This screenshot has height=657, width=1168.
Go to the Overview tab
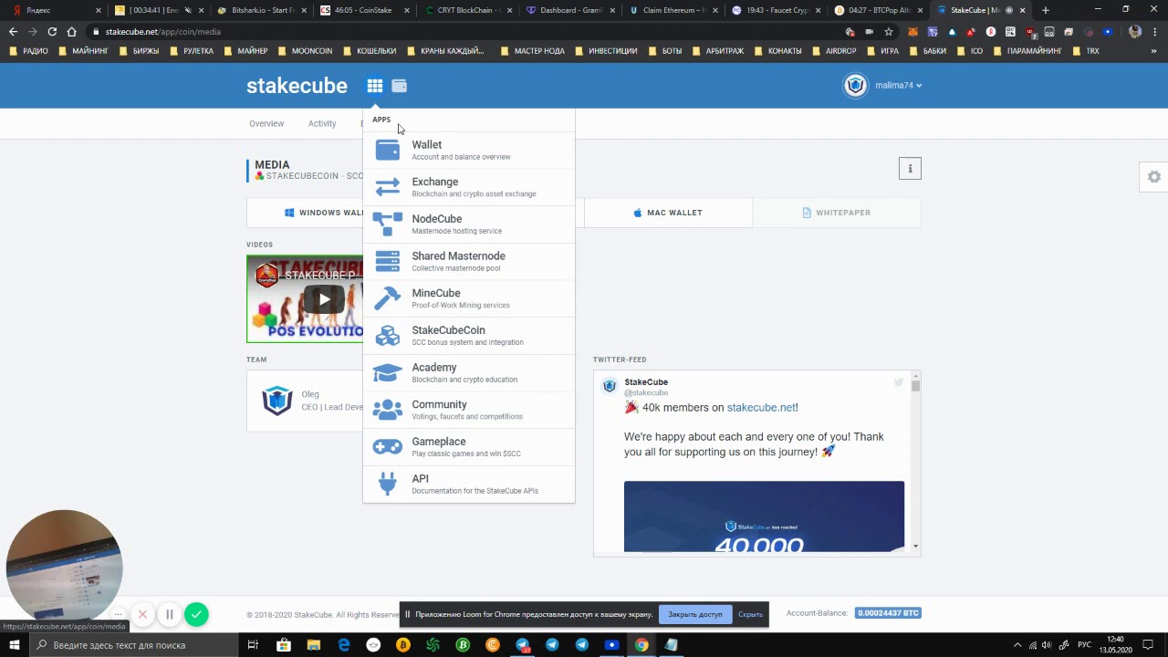(266, 123)
